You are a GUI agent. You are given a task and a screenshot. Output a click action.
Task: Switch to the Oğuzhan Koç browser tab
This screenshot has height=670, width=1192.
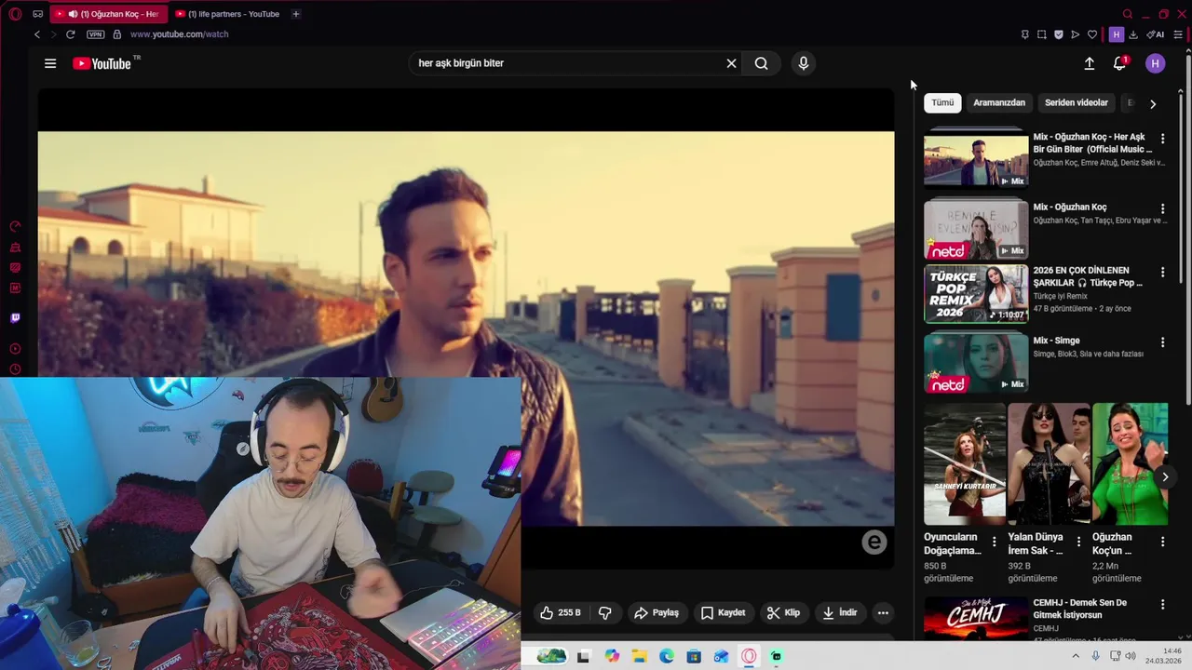pos(107,14)
